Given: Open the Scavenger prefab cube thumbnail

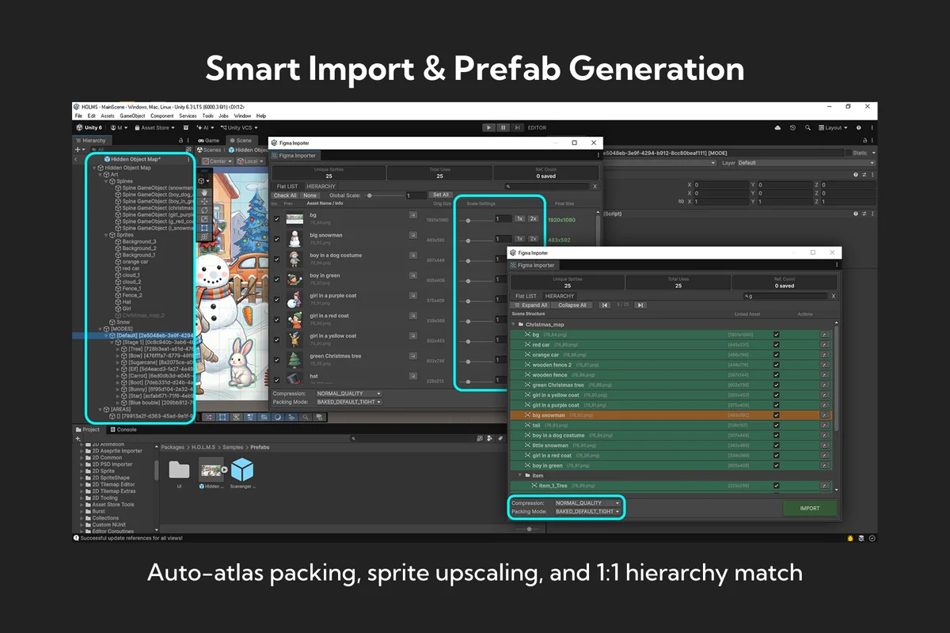Looking at the screenshot, I should 242,470.
